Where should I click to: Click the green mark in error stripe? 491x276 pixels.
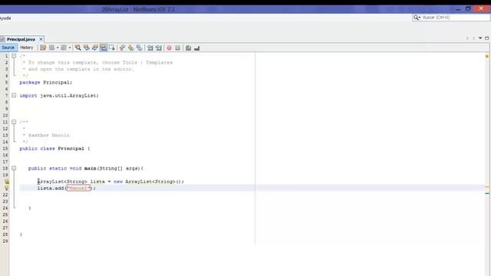pos(487,193)
